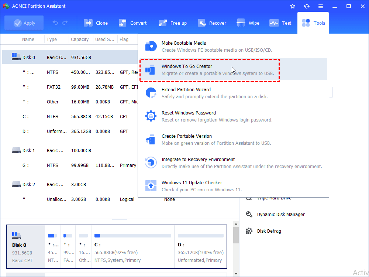The image size is (369, 277).
Task: Click the Recover toolbar icon
Action: tap(212, 23)
